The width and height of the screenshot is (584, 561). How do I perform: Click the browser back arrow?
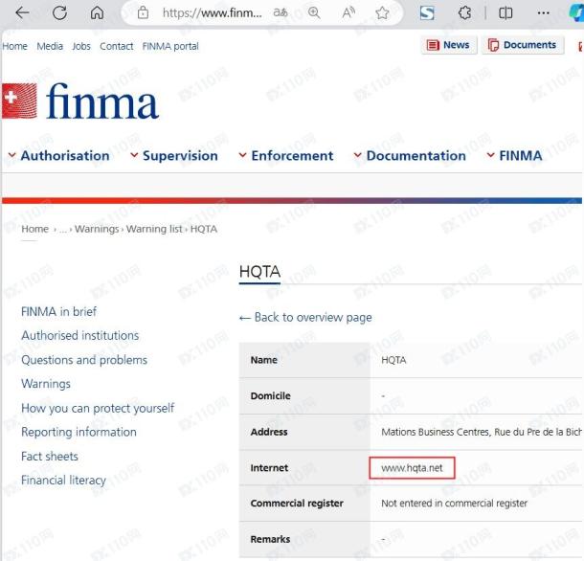tap(22, 12)
